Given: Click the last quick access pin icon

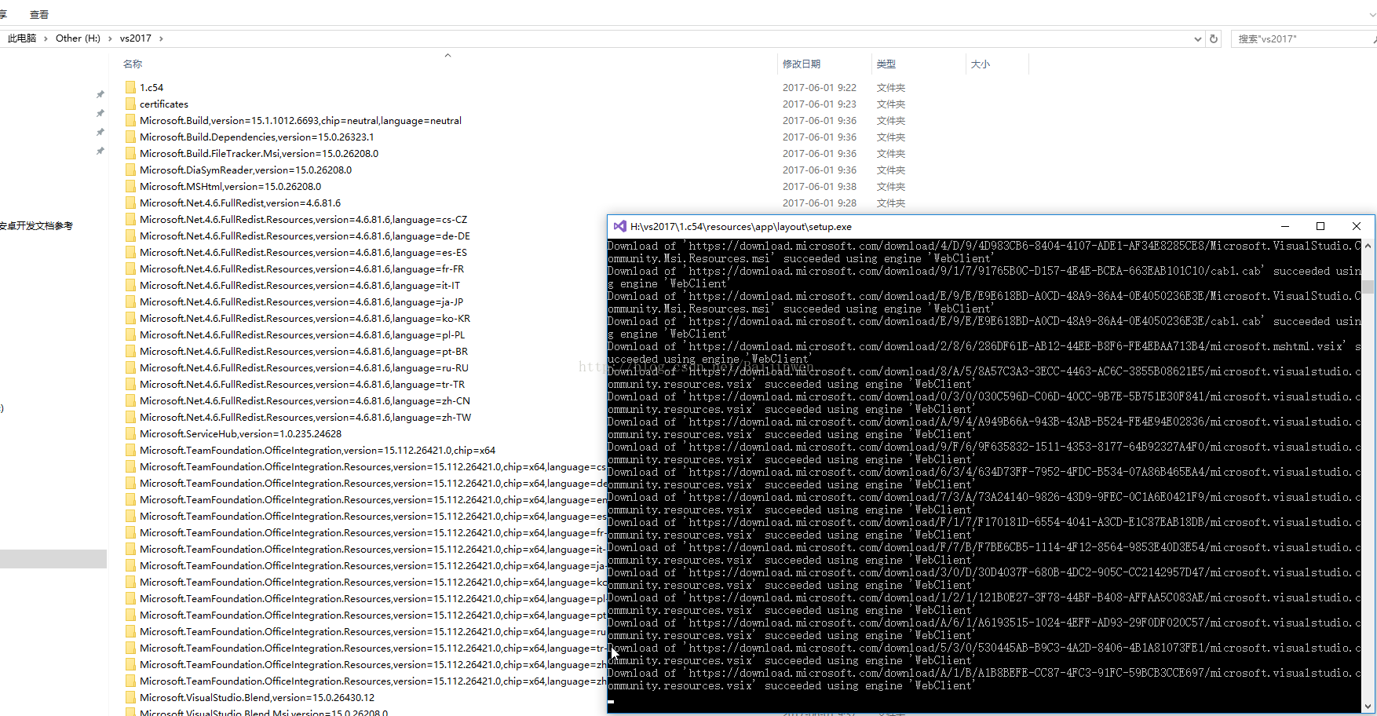Looking at the screenshot, I should [100, 151].
